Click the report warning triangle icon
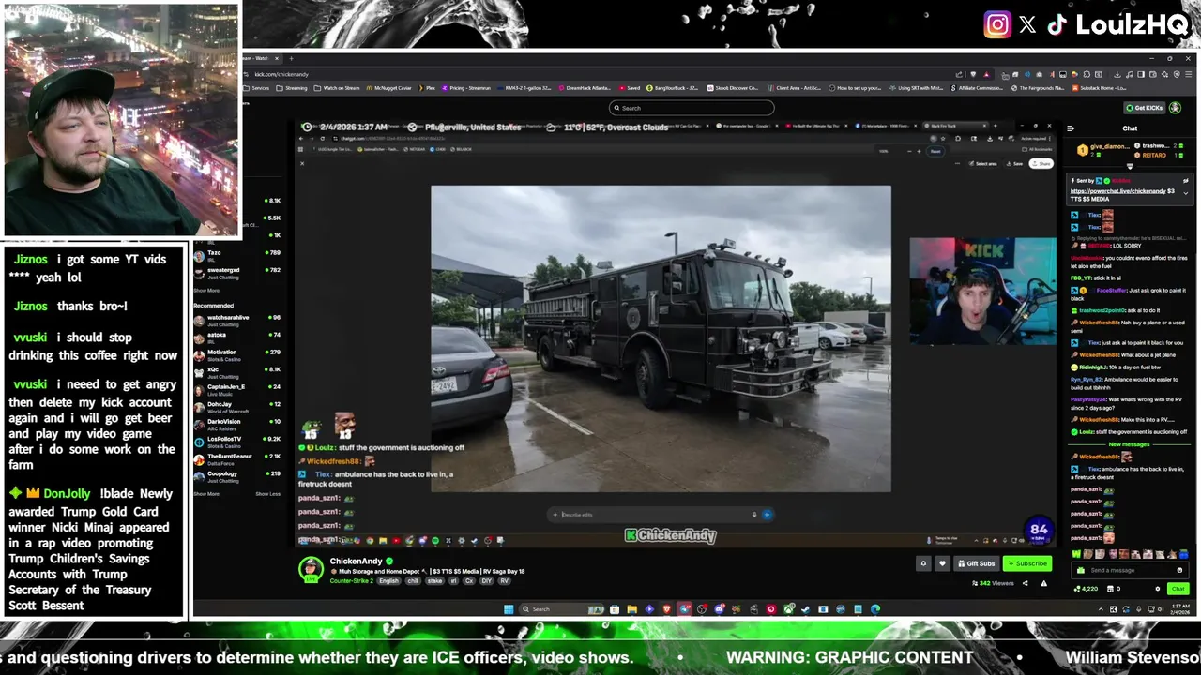 [x=1043, y=583]
